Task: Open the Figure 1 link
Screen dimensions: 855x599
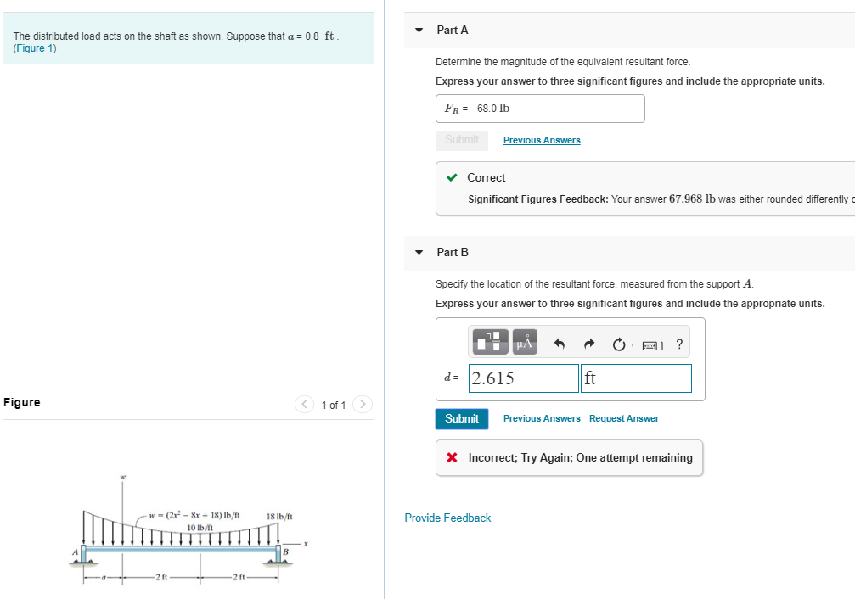Action: point(35,48)
